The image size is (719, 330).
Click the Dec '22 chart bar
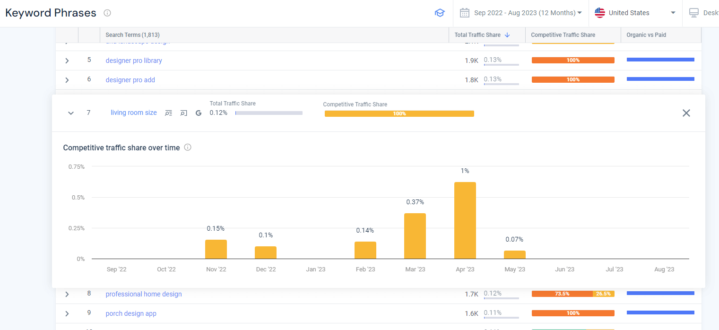tap(266, 252)
